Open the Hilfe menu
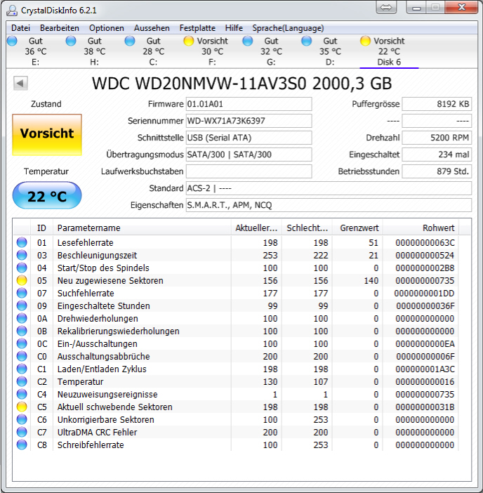The width and height of the screenshot is (483, 493). click(234, 28)
